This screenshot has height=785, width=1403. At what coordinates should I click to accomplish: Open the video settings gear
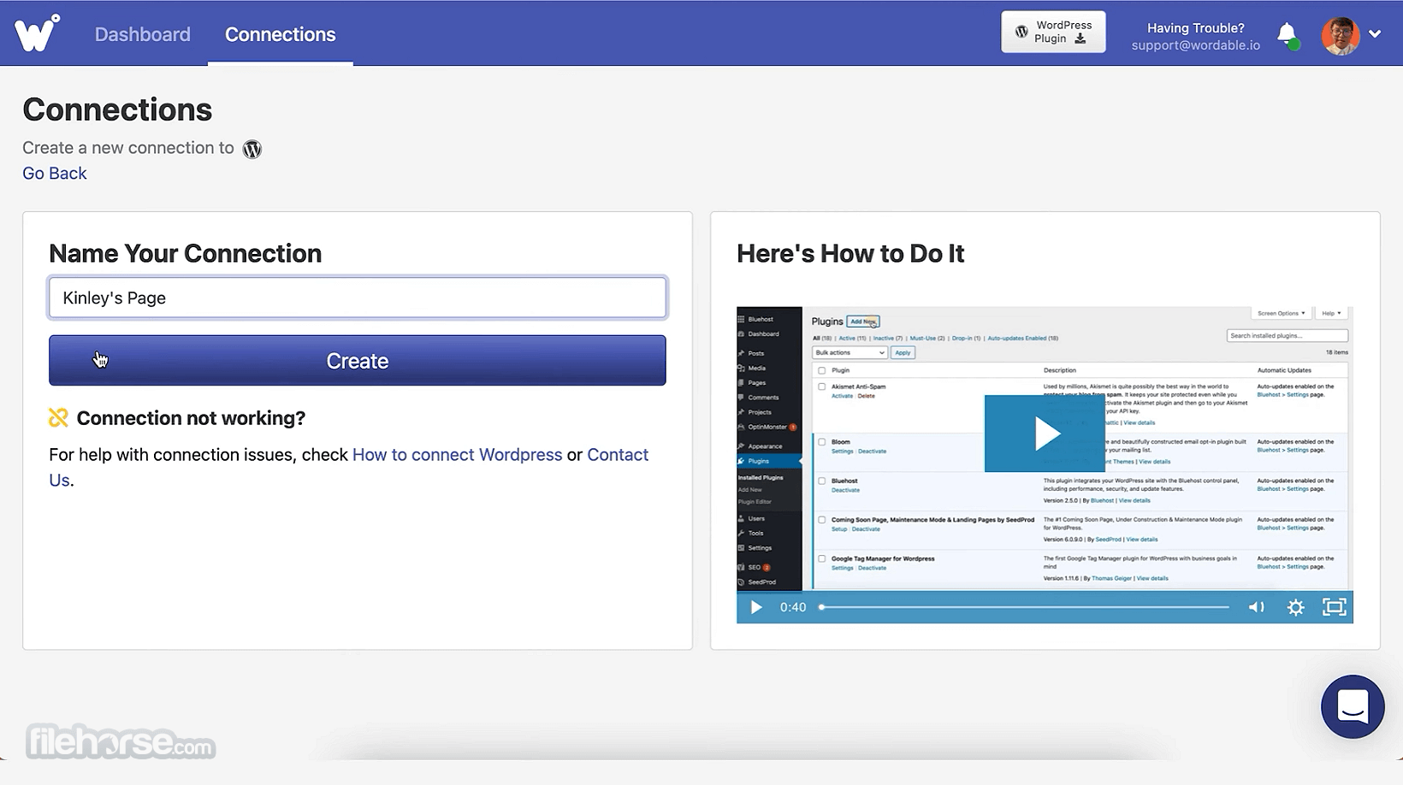coord(1295,607)
